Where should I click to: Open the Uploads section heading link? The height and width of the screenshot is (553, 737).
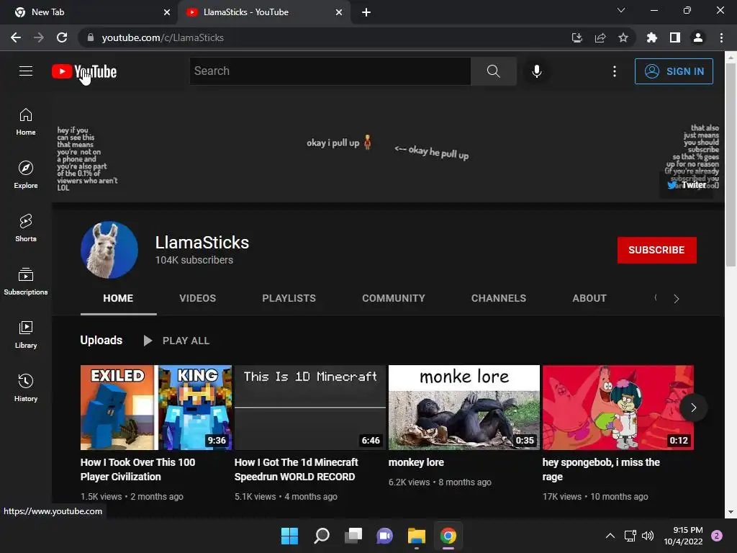point(101,340)
